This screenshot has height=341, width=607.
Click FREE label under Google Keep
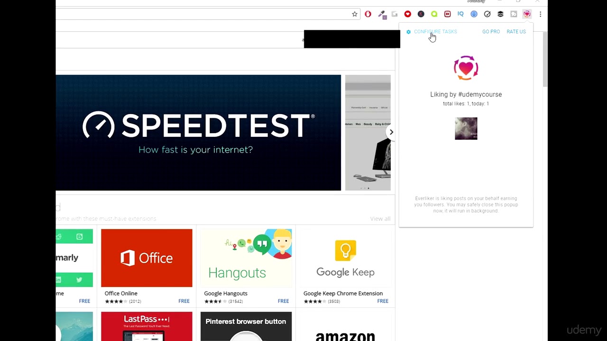tap(383, 301)
